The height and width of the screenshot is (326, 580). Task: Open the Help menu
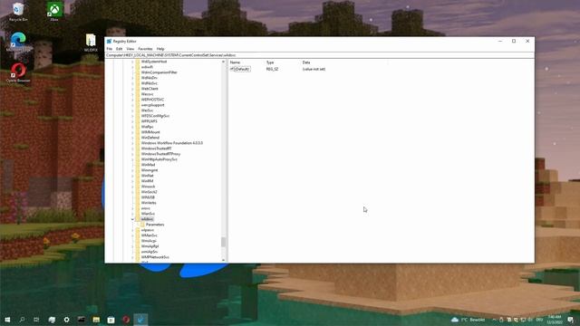[x=160, y=49]
